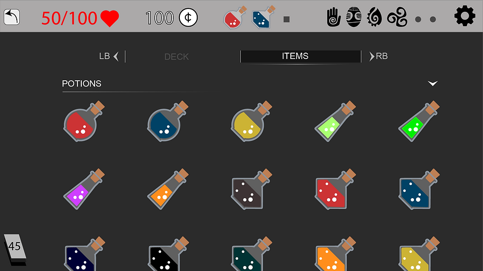Click the triple spiral relic icon
The height and width of the screenshot is (271, 483).
397,18
